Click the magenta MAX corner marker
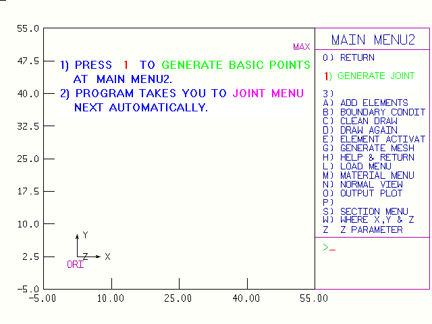Screen dimensions: 432x324 302,47
